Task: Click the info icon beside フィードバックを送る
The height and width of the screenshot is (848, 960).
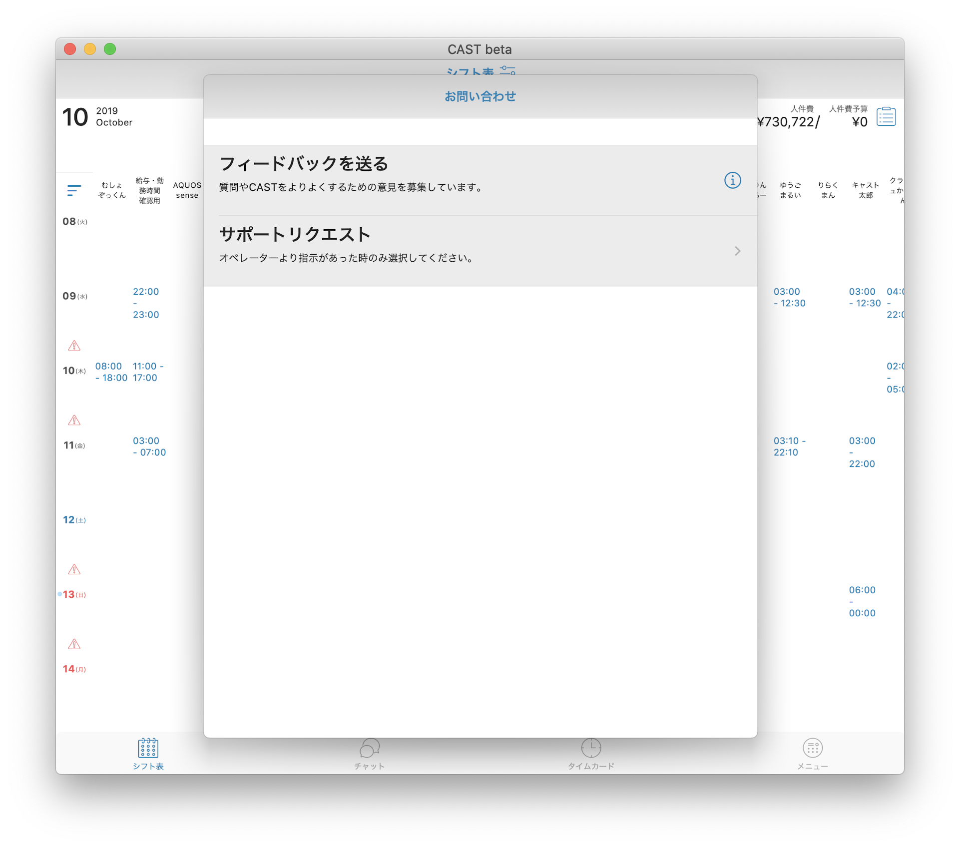Action: pyautogui.click(x=732, y=180)
